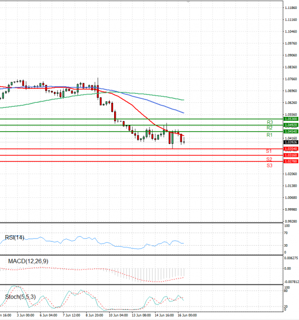Click the 0.99280 price axis value
299x320 pixels.
pos(291,221)
